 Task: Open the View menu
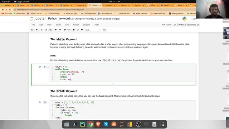[x=49, y=25]
